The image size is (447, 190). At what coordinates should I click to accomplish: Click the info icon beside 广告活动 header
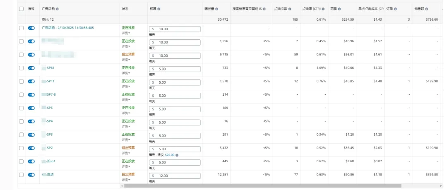click(57, 9)
